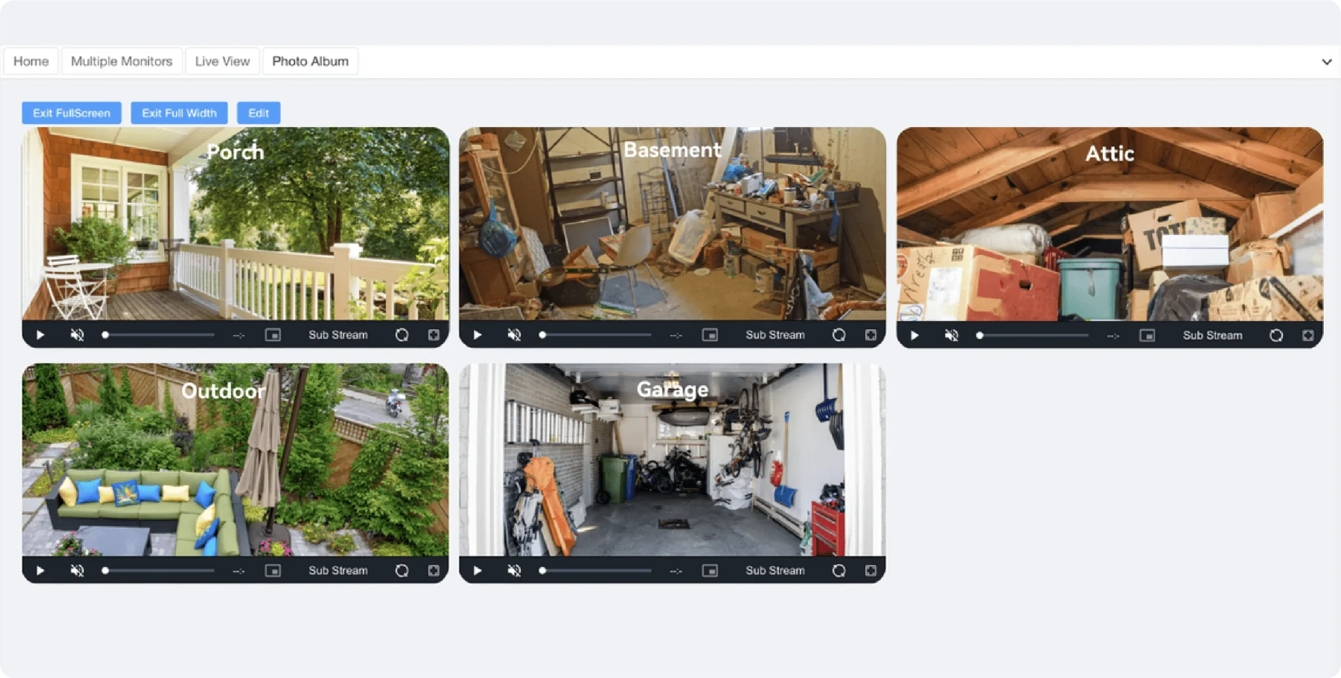Toggle mute on the Garage camera

(x=514, y=570)
